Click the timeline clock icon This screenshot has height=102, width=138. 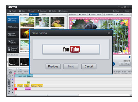[10, 73]
